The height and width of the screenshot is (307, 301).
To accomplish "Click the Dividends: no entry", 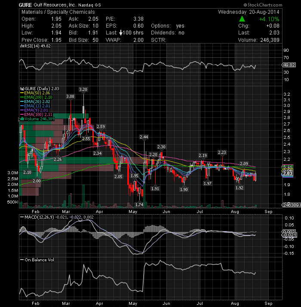I will (x=167, y=33).
